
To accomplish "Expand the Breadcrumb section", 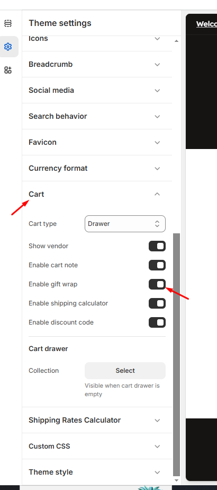I will coord(97,64).
